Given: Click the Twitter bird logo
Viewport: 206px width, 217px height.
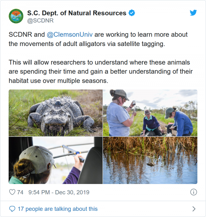Looking at the screenshot, I should tap(193, 13).
